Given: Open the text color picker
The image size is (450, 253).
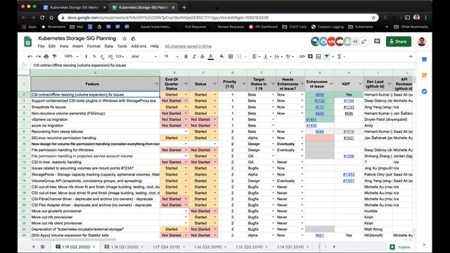Looking at the screenshot, I should (x=211, y=56).
